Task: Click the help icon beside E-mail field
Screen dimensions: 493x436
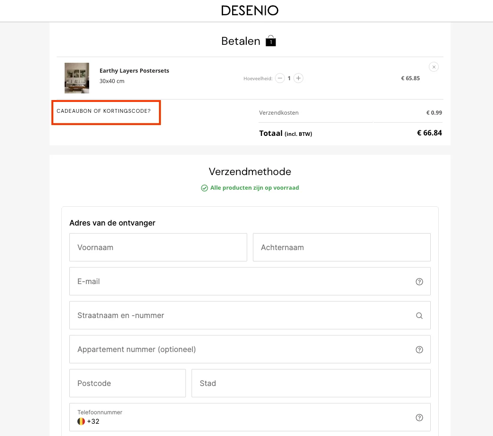Action: [419, 281]
